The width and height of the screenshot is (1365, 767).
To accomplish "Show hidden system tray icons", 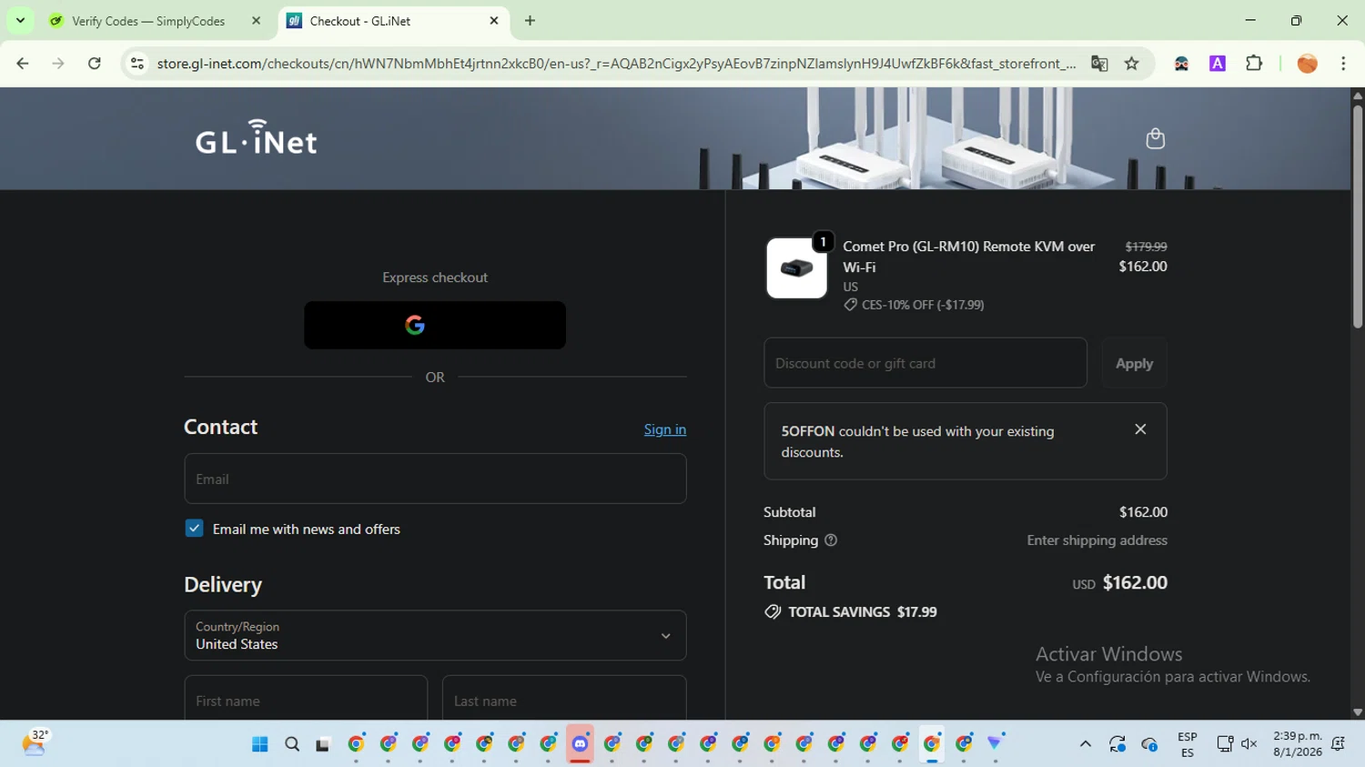I will (1085, 744).
